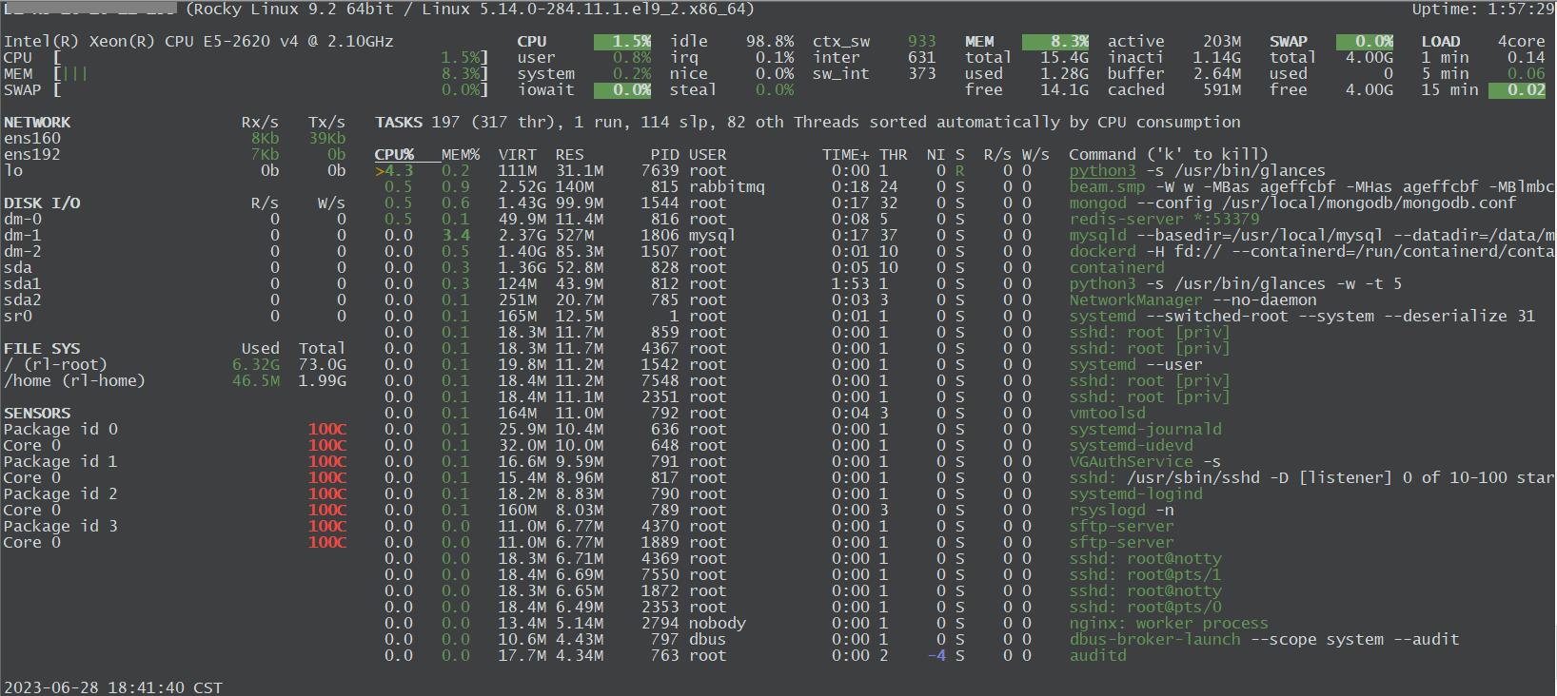1557x696 pixels.
Task: Select the Package id 0 sensor row
Action: pyautogui.click(x=175, y=429)
